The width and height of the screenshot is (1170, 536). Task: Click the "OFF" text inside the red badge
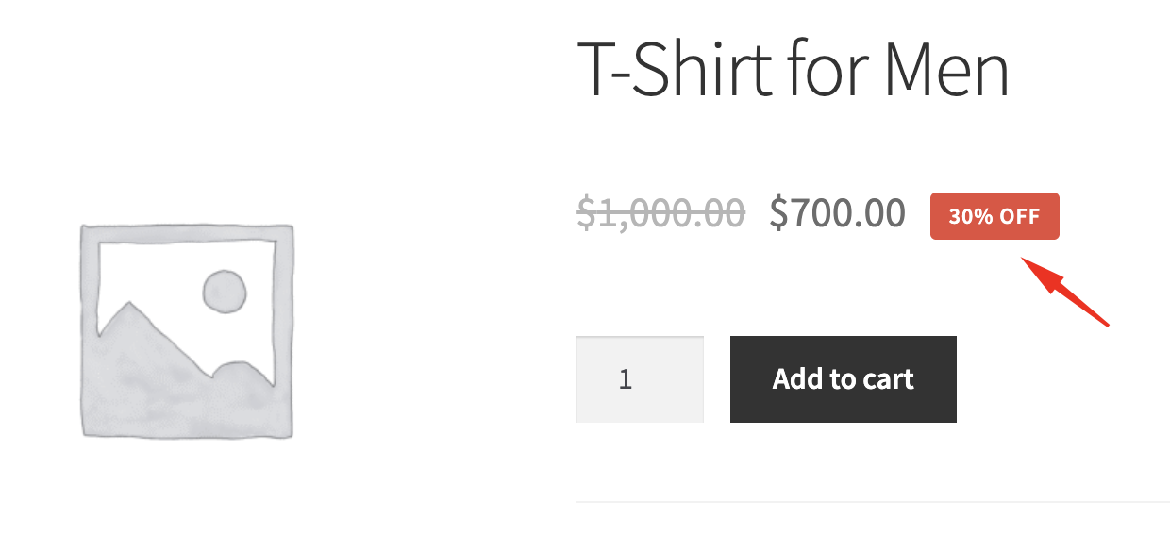(1020, 216)
